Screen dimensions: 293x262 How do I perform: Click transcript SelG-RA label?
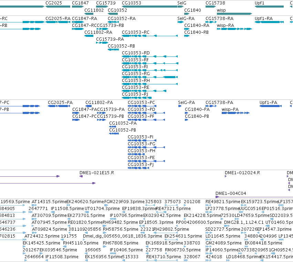point(186,19)
